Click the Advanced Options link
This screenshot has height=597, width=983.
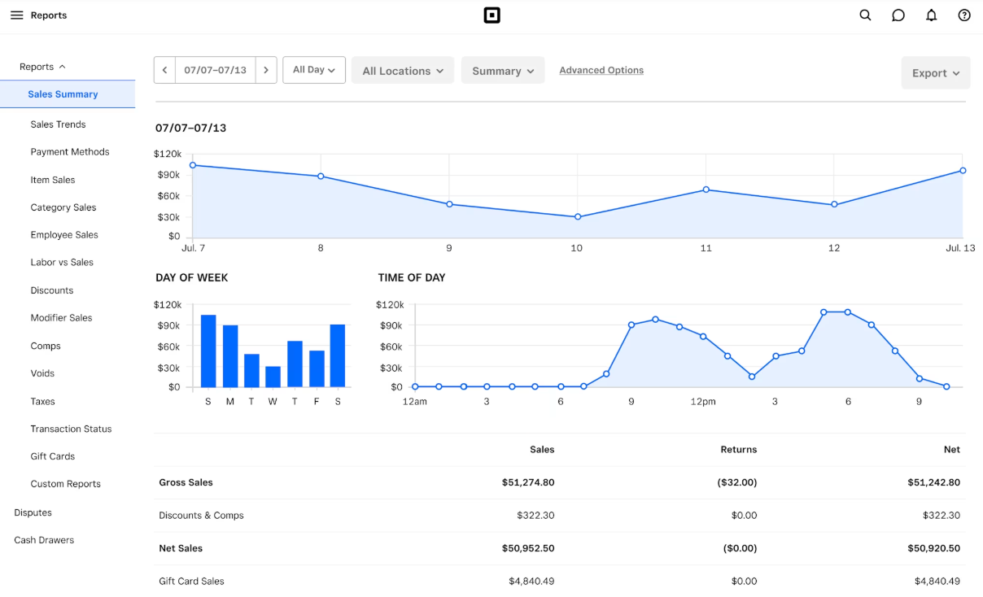point(601,70)
